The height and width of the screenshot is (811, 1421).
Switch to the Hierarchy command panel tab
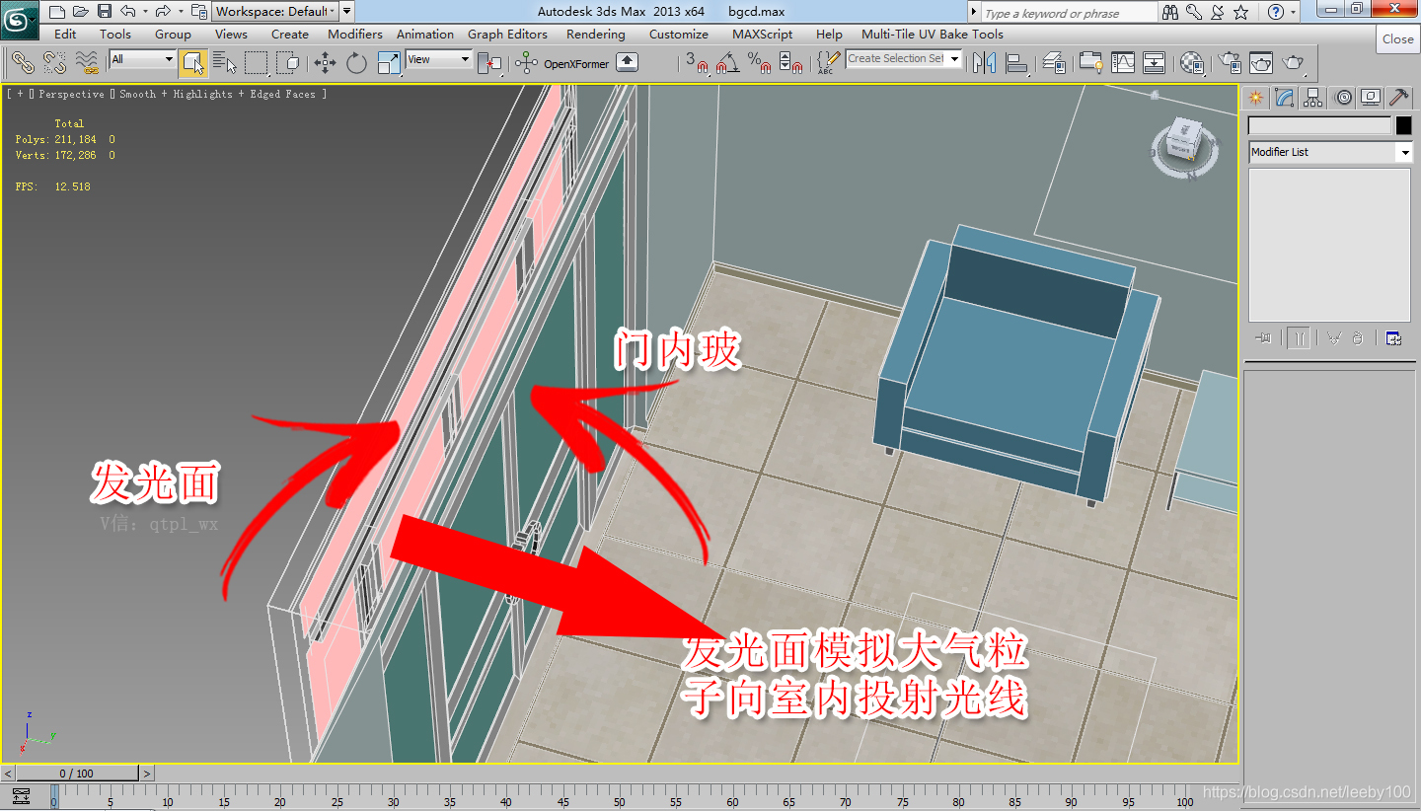tap(1312, 97)
